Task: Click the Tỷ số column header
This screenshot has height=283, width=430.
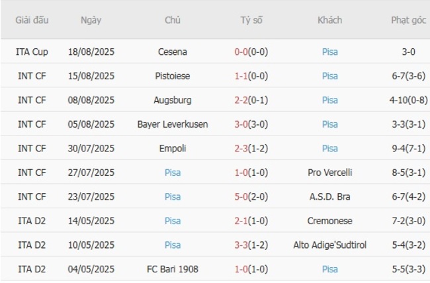Action: (x=251, y=20)
